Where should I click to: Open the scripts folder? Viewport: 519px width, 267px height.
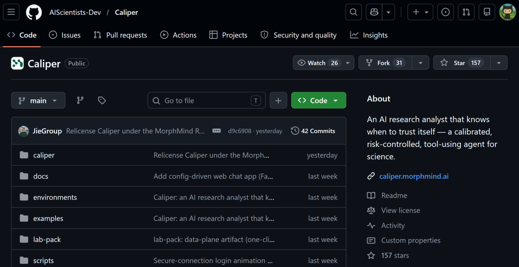click(43, 261)
